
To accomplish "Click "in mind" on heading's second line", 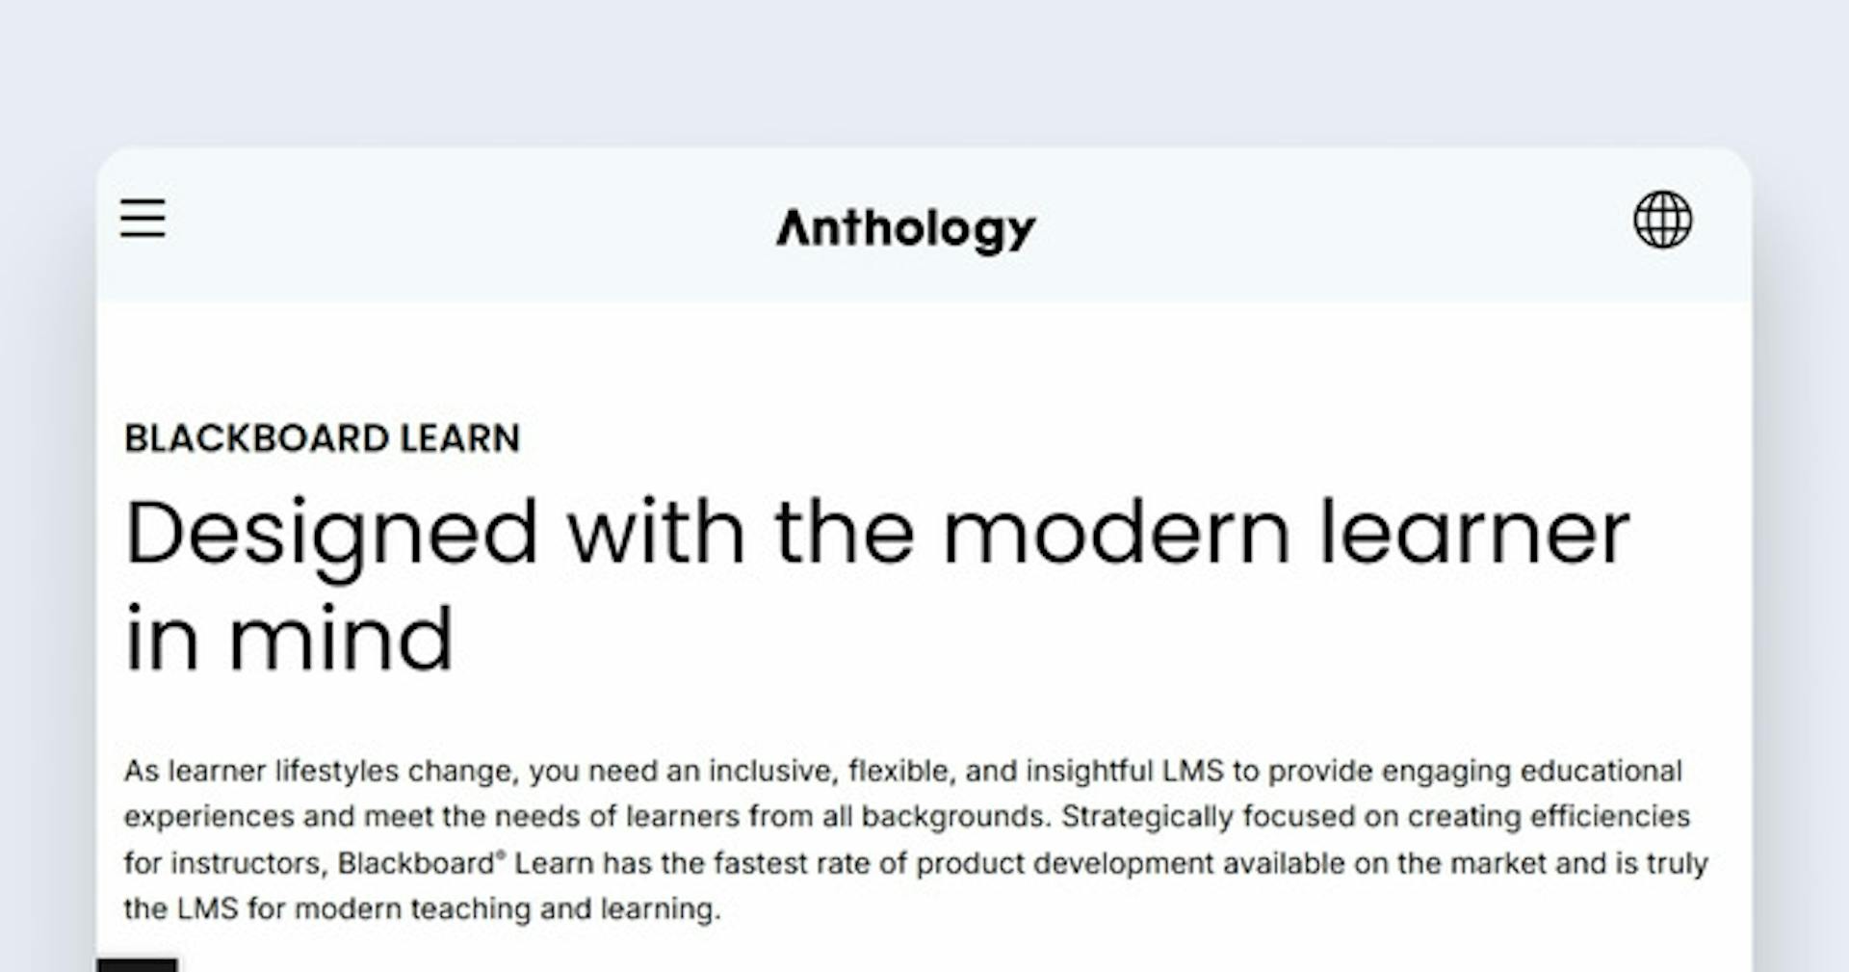I will click(289, 639).
